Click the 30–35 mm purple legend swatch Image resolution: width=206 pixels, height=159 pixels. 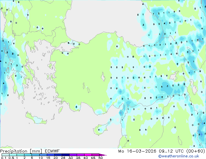(73, 155)
